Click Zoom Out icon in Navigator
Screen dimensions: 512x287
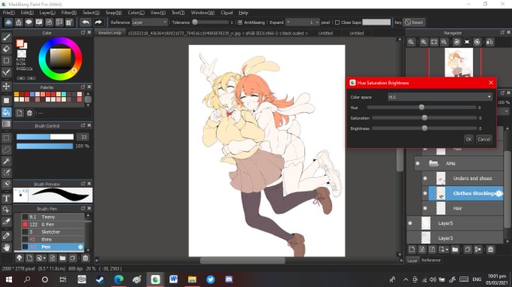click(443, 42)
